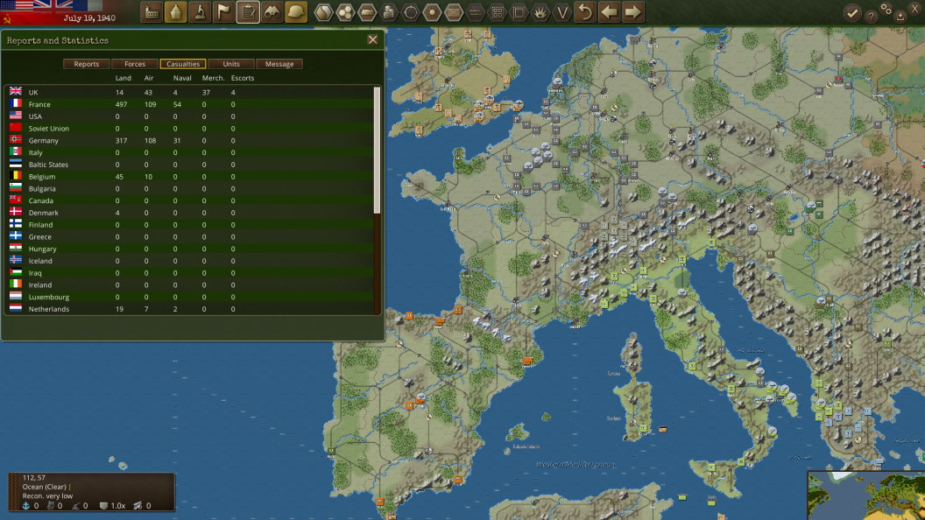Select the 'USA' row
Viewport: 925px width, 520px height.
(189, 116)
